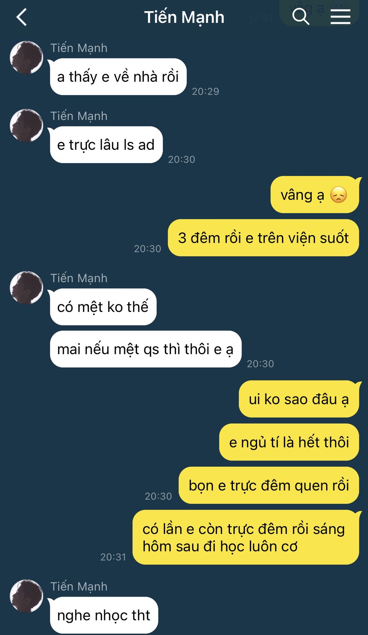Viewport: 368px width, 635px height.
Task: Tap the bubble 'e ngủ tí là hết thôi'
Action: point(289,442)
